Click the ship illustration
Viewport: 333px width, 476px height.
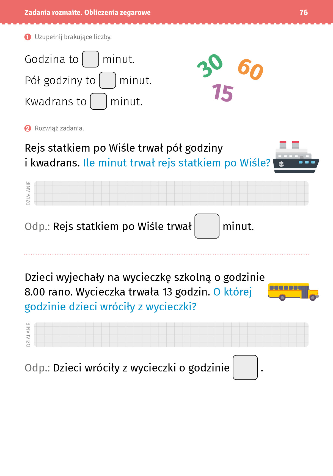(x=296, y=158)
